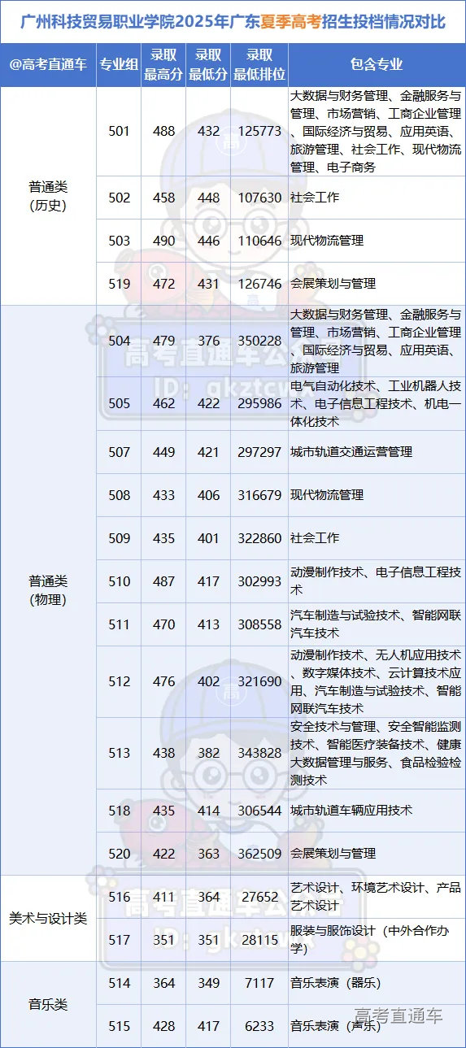Click the 专业组 column header
Image resolution: width=466 pixels, height=1048 pixels.
pyautogui.click(x=119, y=64)
